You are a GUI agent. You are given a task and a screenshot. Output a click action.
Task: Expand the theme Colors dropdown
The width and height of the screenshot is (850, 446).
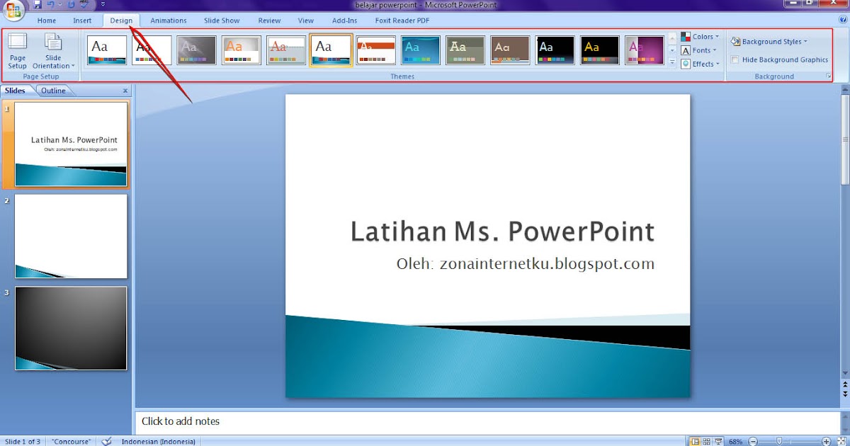pyautogui.click(x=700, y=37)
